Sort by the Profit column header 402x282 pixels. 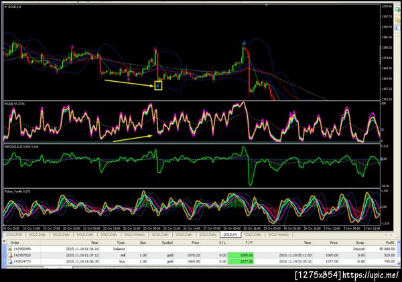pyautogui.click(x=390, y=242)
